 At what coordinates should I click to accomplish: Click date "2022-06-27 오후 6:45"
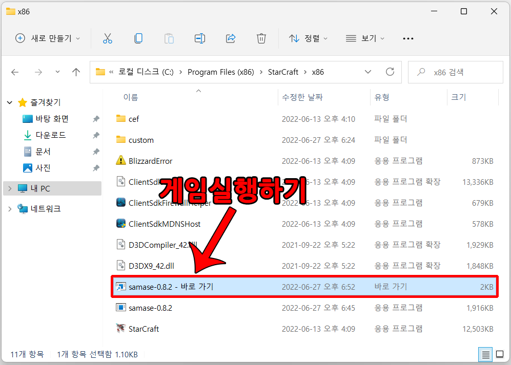[x=318, y=308]
